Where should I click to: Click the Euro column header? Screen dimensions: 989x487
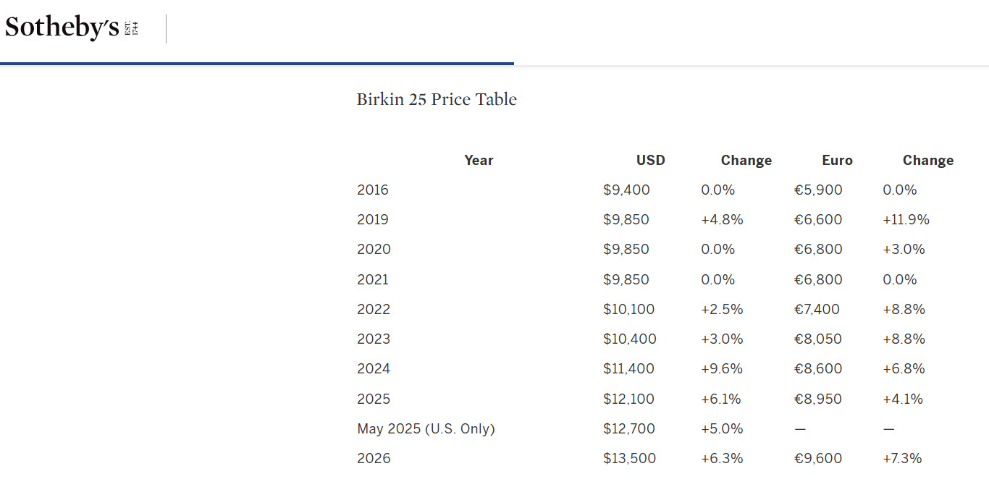(x=837, y=161)
